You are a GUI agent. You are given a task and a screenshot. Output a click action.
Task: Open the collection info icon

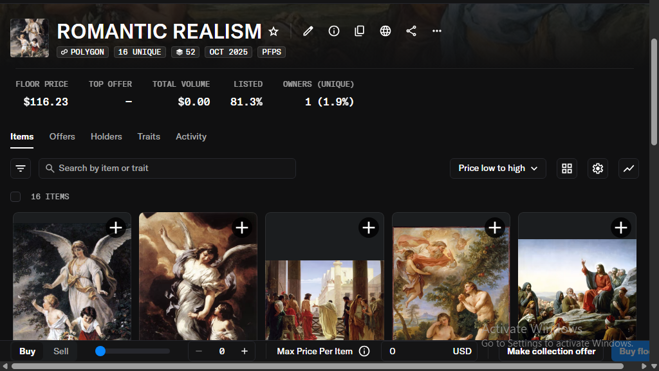[334, 31]
